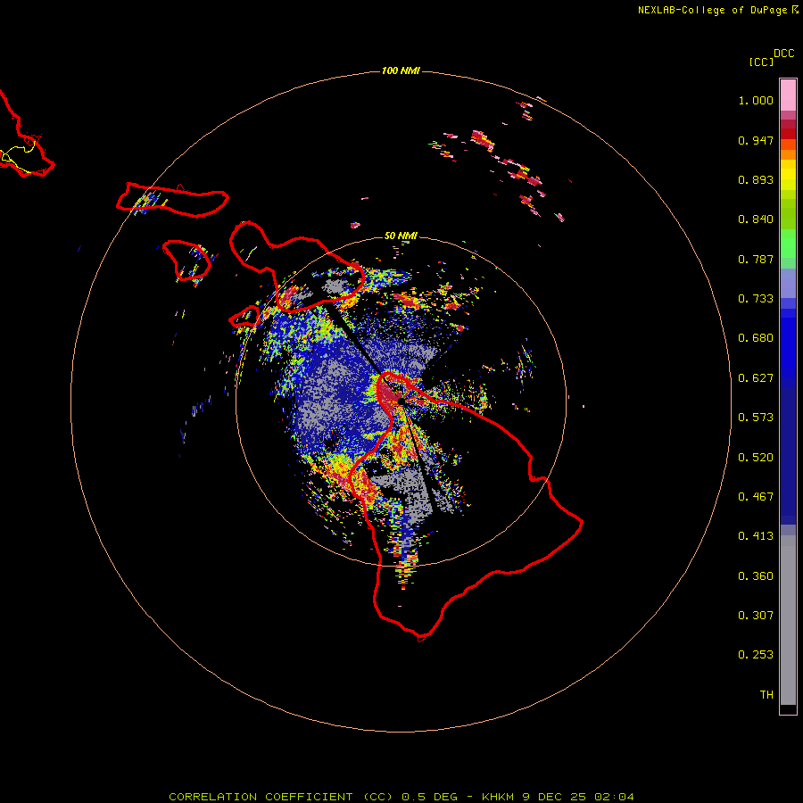The image size is (803, 803).
Task: Click the TH threshold label
Action: pos(766,695)
